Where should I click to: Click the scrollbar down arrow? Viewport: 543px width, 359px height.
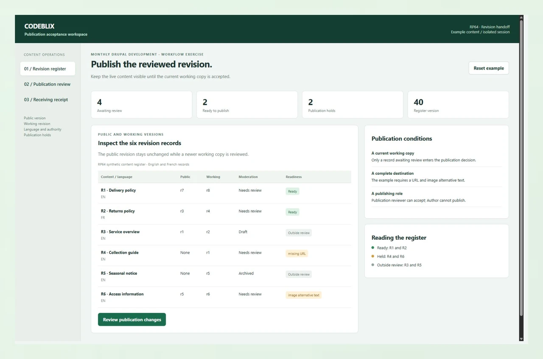click(x=521, y=339)
